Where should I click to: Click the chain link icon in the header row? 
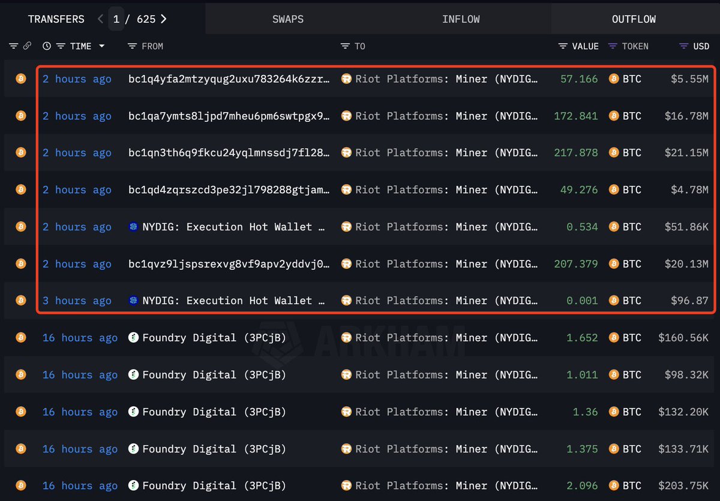(x=27, y=46)
